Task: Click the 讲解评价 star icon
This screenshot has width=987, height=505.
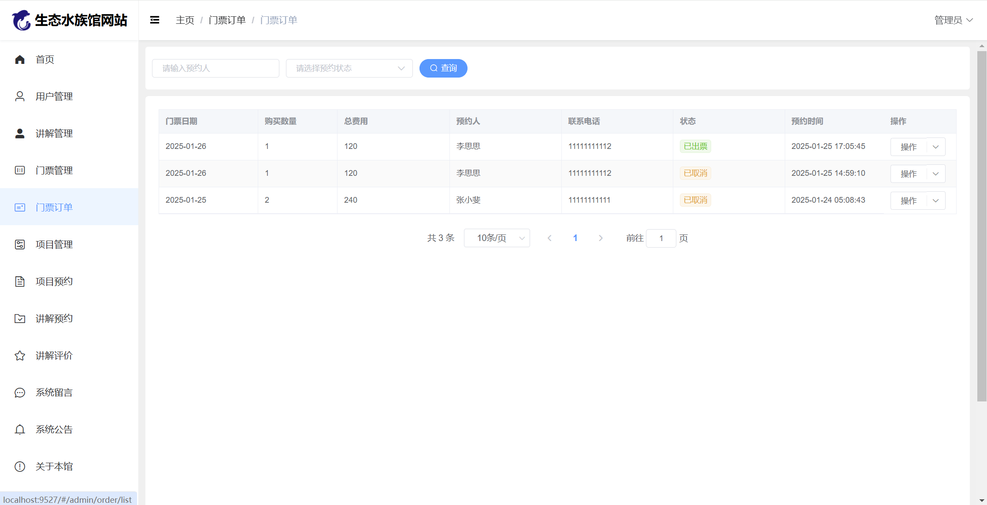Action: [20, 356]
